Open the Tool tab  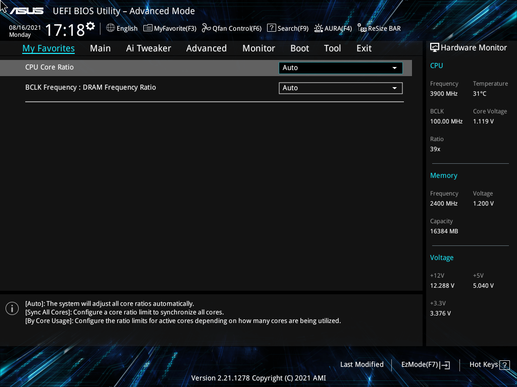(x=332, y=48)
